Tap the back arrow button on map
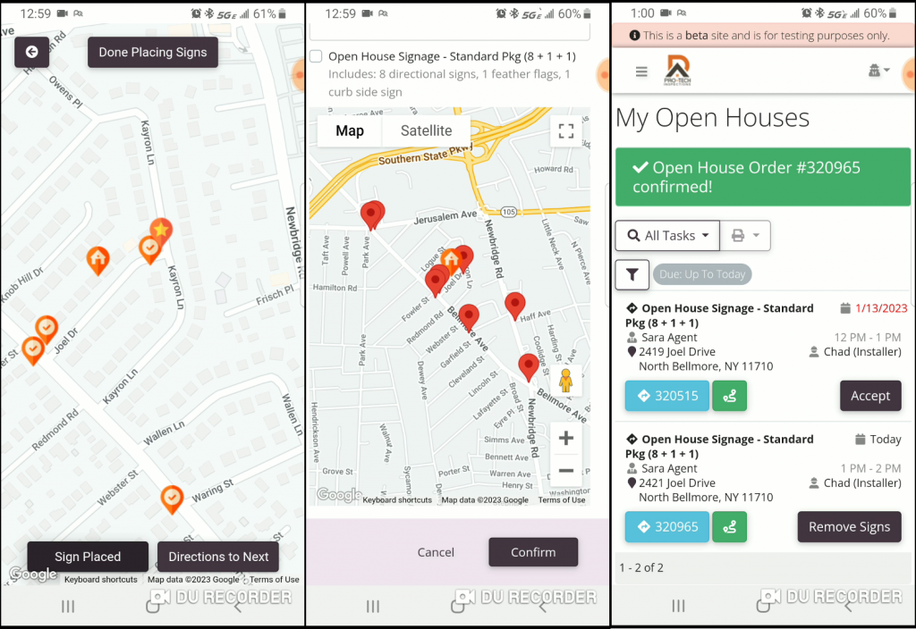The height and width of the screenshot is (629, 916). pos(31,53)
